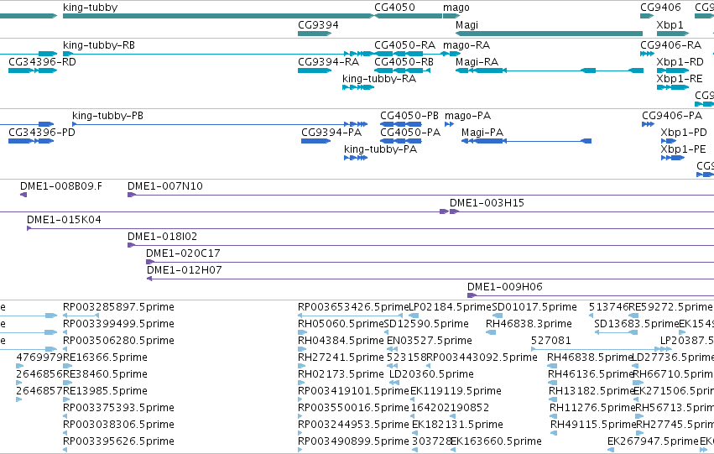Image resolution: width=714 pixels, height=454 pixels.
Task: Select the CG4050-PA coding glyph
Action: [x=401, y=141]
